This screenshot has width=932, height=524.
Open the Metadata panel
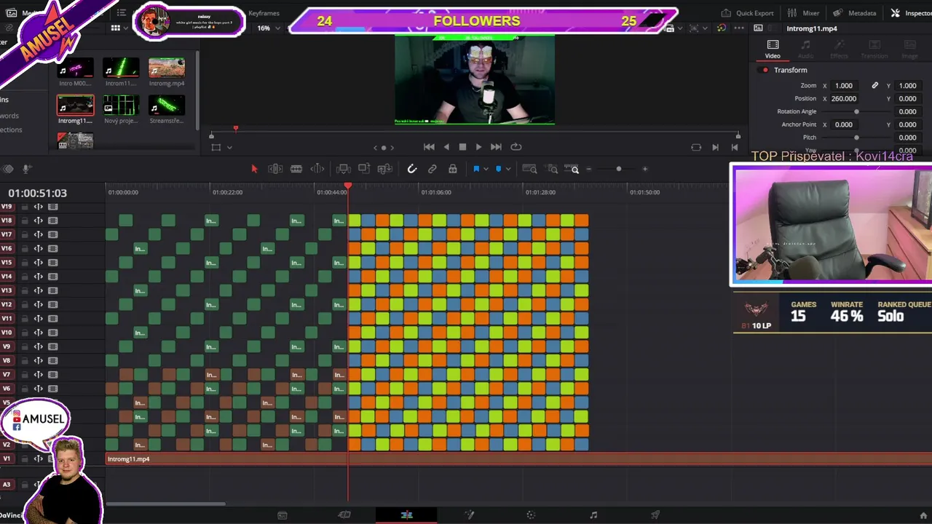click(x=855, y=13)
